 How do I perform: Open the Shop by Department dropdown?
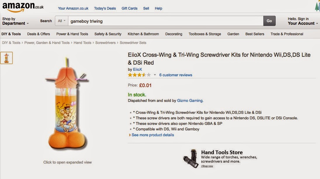15,21
